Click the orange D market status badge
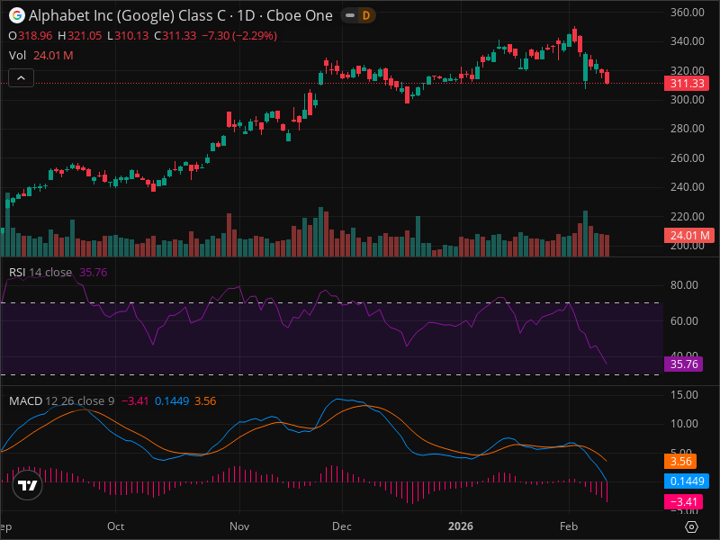This screenshot has width=720, height=540. pyautogui.click(x=366, y=15)
